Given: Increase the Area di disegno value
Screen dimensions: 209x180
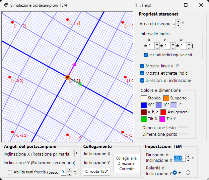Looking at the screenshot, I should 178,21.
